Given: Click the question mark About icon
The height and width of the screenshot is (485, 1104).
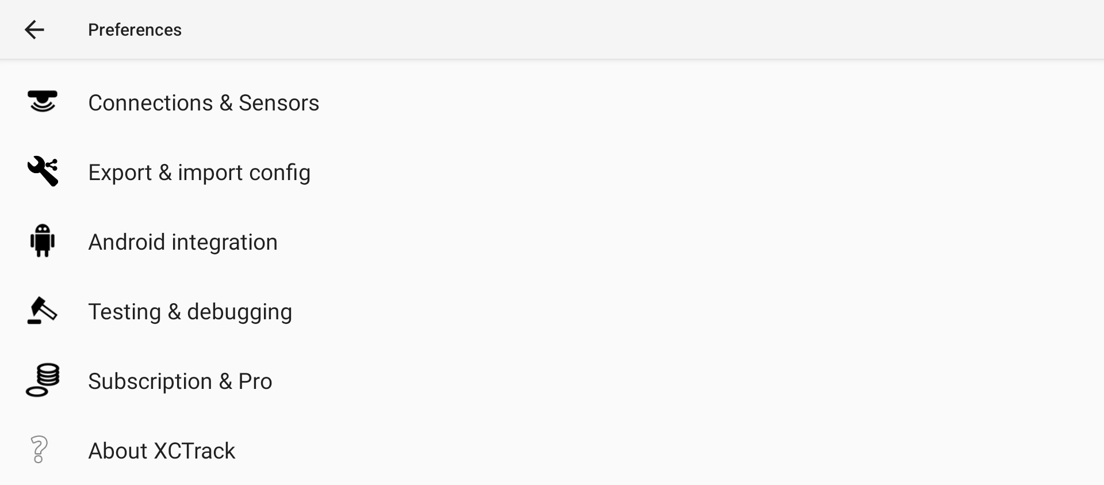Looking at the screenshot, I should pos(39,450).
